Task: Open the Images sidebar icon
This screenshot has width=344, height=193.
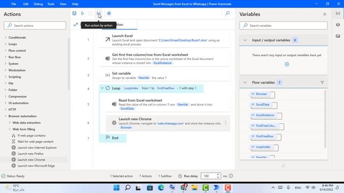Action: pyautogui.click(x=338, y=36)
